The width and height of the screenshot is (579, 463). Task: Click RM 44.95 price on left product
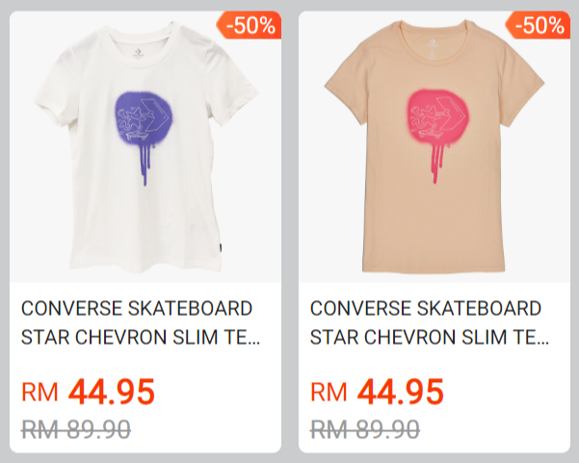click(88, 392)
